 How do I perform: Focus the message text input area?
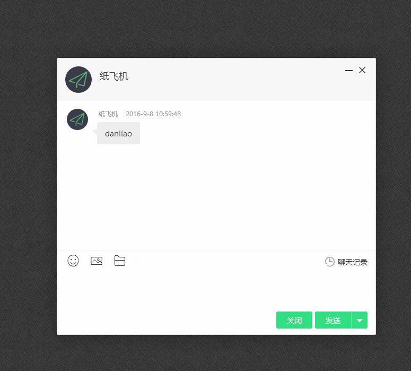[216, 290]
